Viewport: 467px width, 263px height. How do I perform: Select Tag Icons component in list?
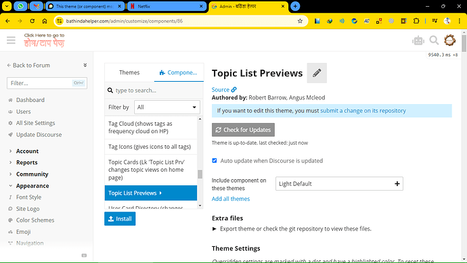[x=151, y=147]
